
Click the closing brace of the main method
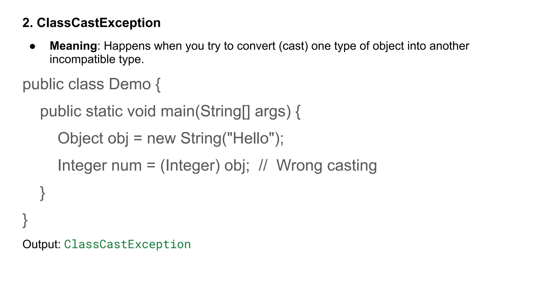tap(43, 193)
